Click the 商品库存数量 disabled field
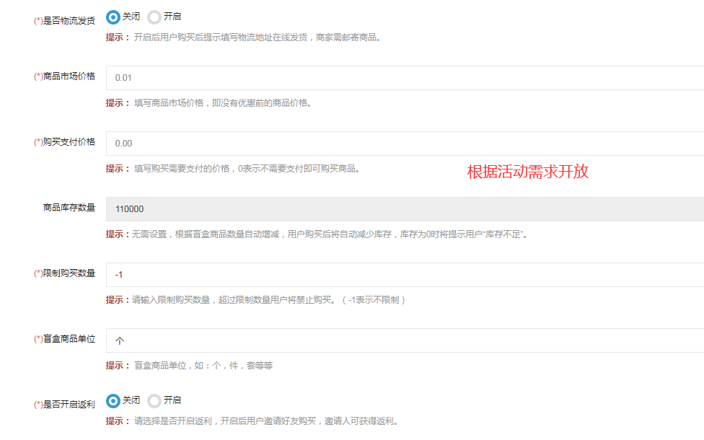Viewport: 704px width, 440px height. [x=405, y=208]
